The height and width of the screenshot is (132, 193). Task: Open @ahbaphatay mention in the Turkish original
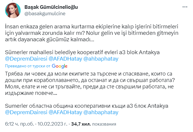pos(101,59)
